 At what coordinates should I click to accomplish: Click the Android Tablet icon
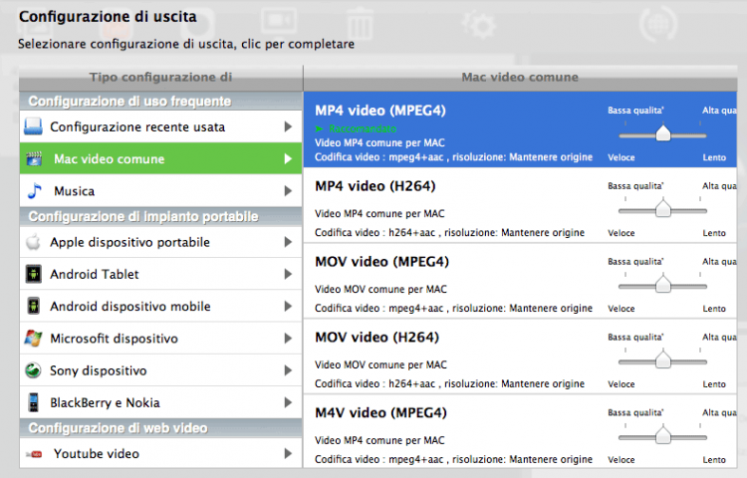(x=33, y=274)
